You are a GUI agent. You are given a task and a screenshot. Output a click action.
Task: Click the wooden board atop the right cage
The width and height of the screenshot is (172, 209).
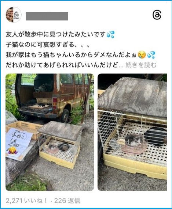tap(132, 96)
